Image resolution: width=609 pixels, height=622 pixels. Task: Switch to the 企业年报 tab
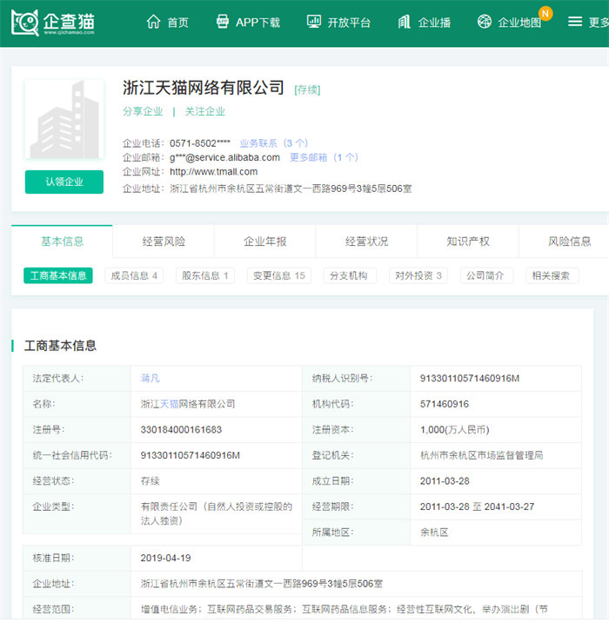[265, 242]
